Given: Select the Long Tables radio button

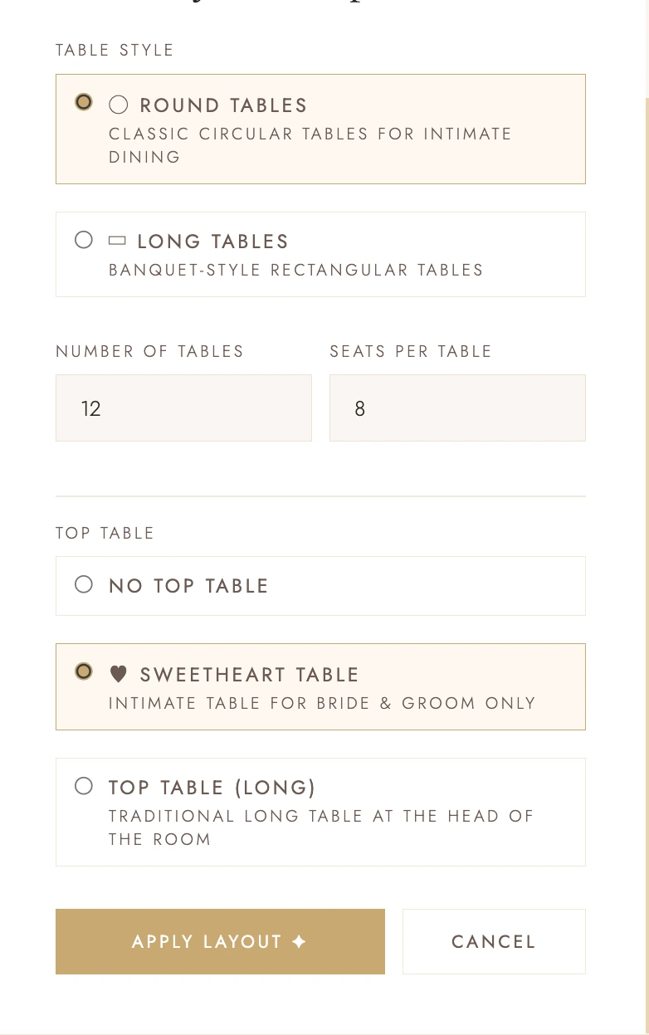Looking at the screenshot, I should pos(84,240).
